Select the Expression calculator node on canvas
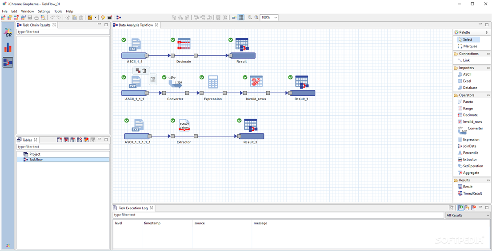The image size is (492, 251). click(x=213, y=82)
